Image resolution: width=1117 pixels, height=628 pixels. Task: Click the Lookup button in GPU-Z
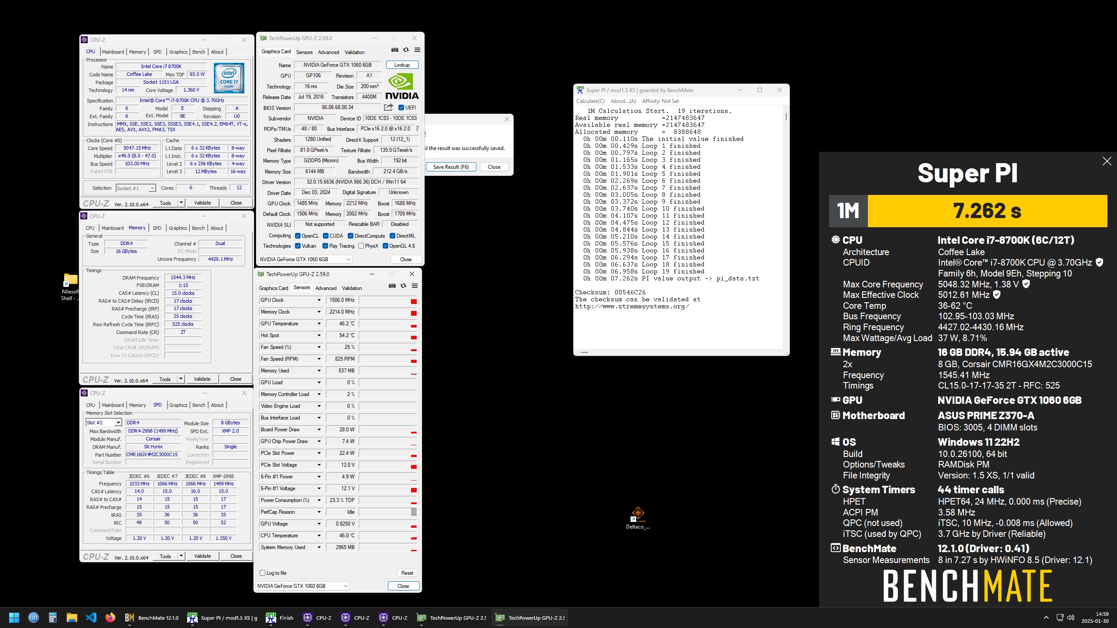click(x=402, y=65)
